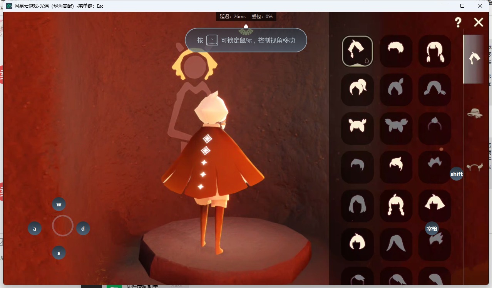Select the highlighted side-braid hairstyle with water drop

[x=357, y=51]
